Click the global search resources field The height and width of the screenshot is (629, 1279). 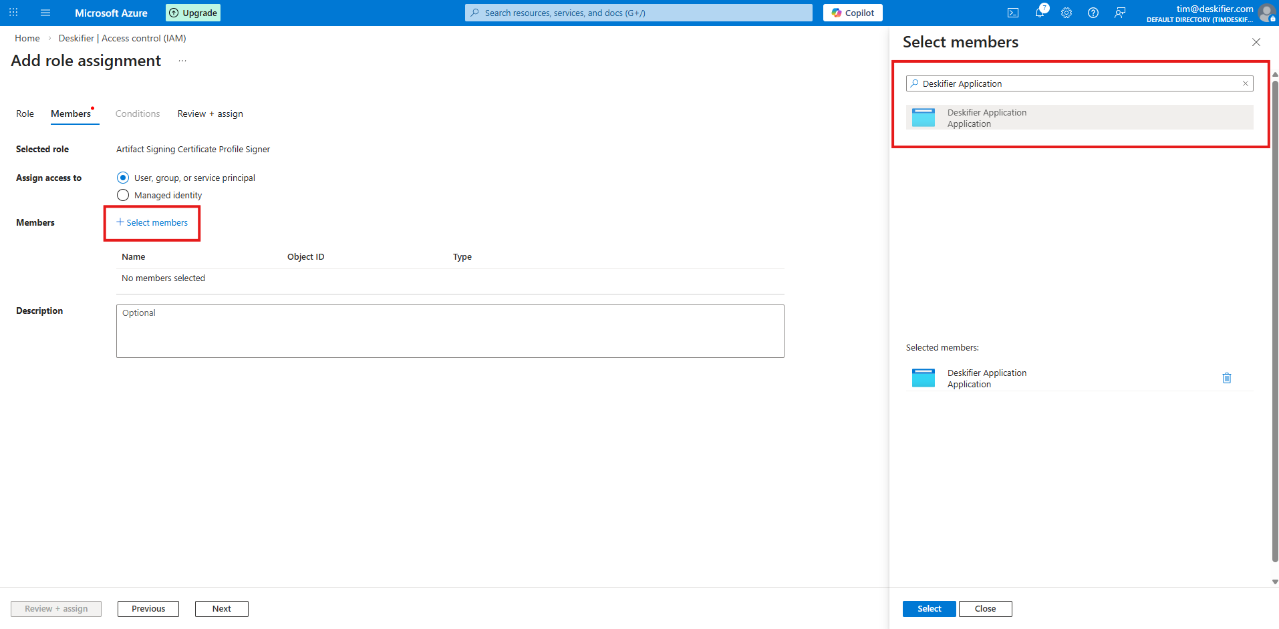639,13
